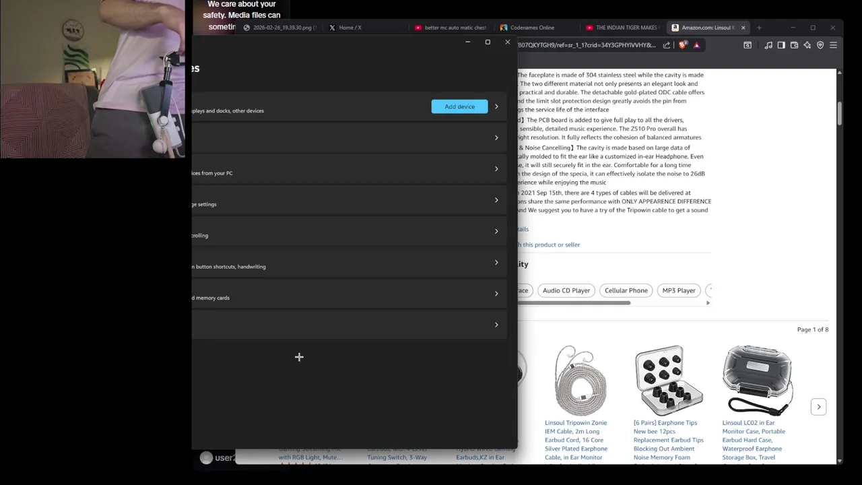Image resolution: width=862 pixels, height=485 pixels.
Task: Click the LC02 hard case product image
Action: (758, 379)
